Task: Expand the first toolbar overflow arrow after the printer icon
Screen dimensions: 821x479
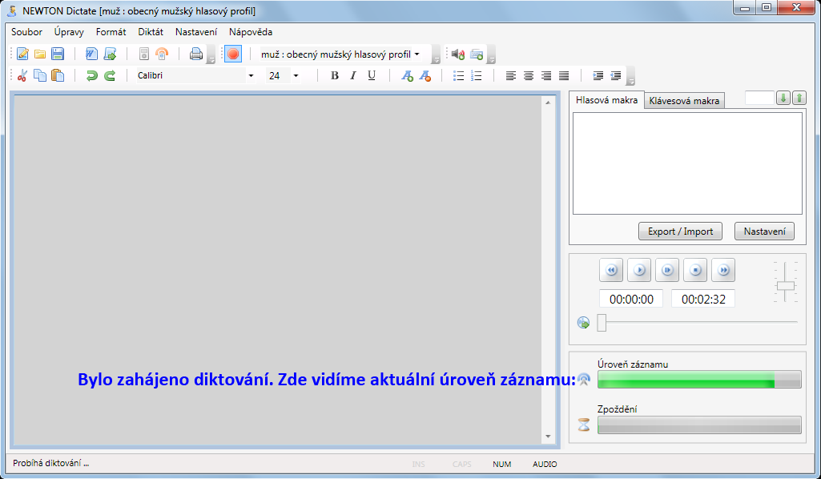Action: (211, 54)
